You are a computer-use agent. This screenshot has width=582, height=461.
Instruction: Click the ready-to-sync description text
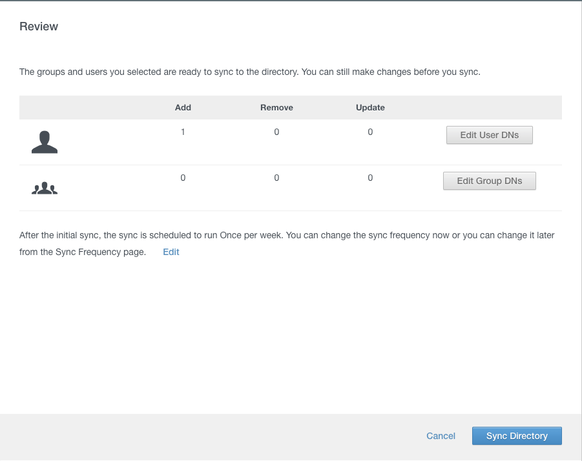[x=249, y=72]
